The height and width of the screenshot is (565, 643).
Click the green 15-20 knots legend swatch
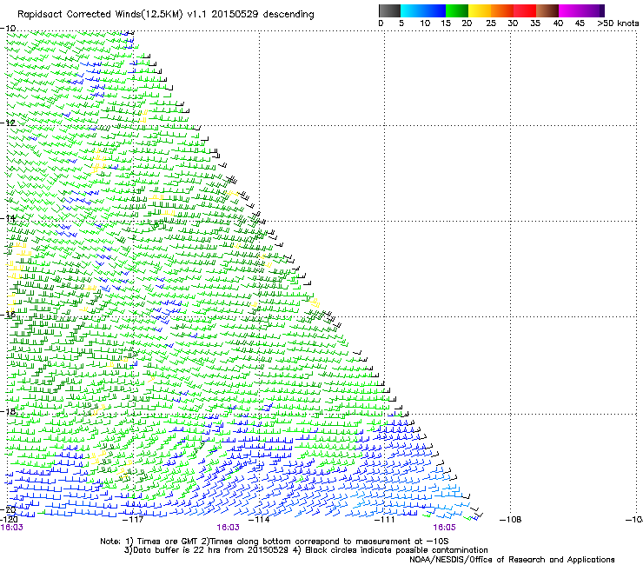point(457,10)
